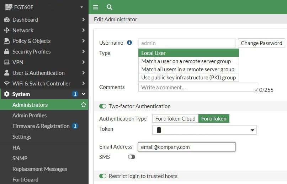Select Match all users in remote server group
Viewport: 287px width, 184px height.
pyautogui.click(x=188, y=69)
